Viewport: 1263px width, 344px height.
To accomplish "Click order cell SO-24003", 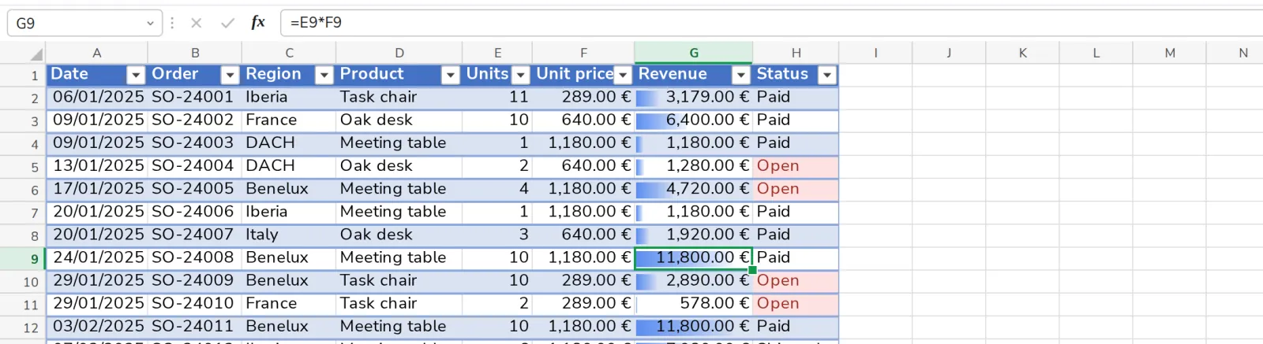I will (x=194, y=143).
